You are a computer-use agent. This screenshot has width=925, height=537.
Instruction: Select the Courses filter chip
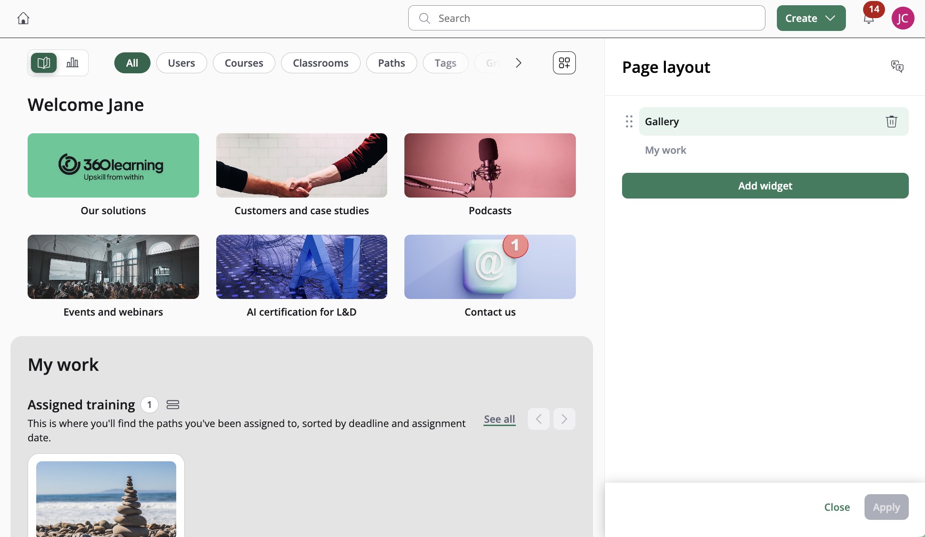244,63
